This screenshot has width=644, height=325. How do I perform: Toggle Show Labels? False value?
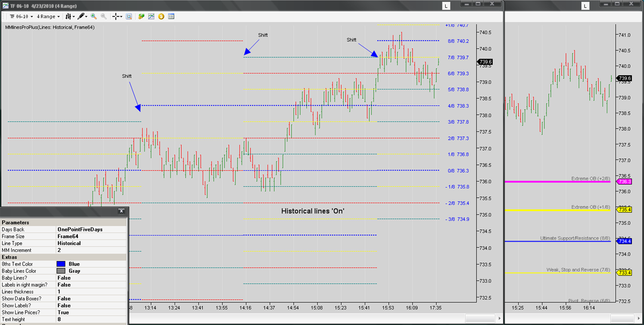(x=92, y=306)
